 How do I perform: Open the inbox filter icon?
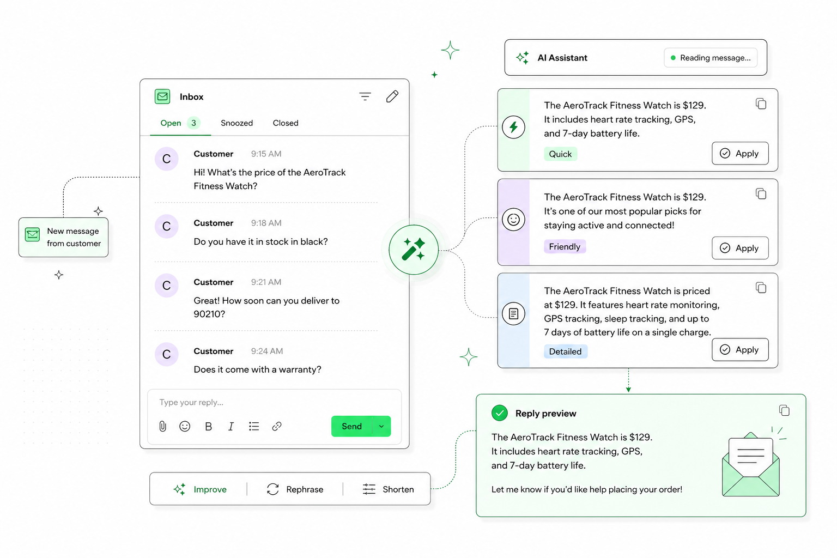(365, 96)
